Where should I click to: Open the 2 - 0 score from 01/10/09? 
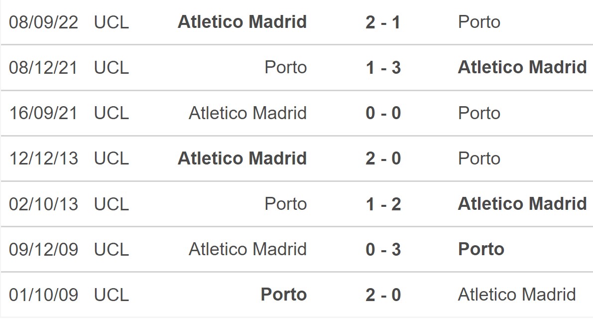tap(383, 295)
